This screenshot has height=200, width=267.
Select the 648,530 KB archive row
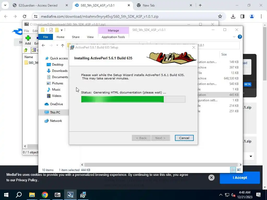(219, 78)
